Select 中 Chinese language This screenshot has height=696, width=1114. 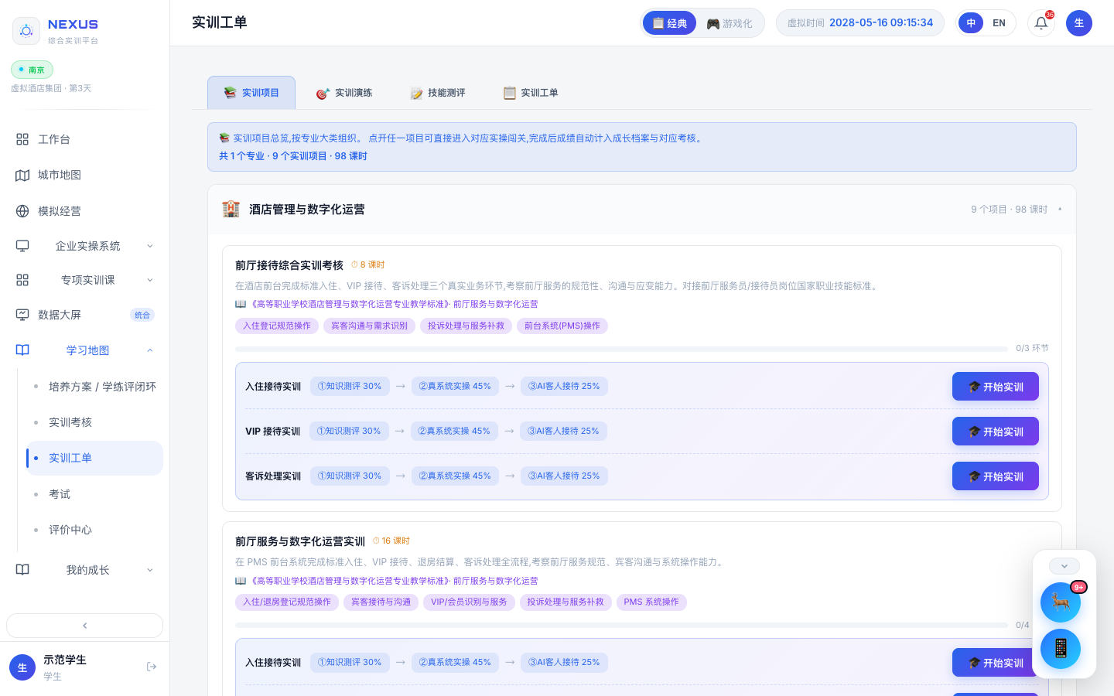click(971, 23)
